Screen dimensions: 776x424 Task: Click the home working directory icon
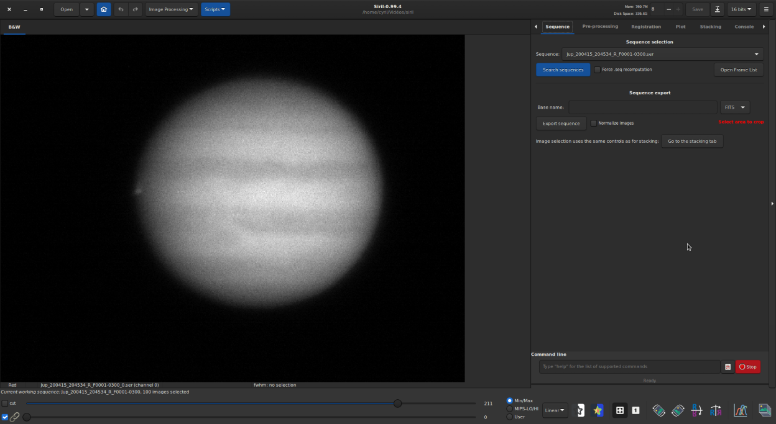(103, 9)
